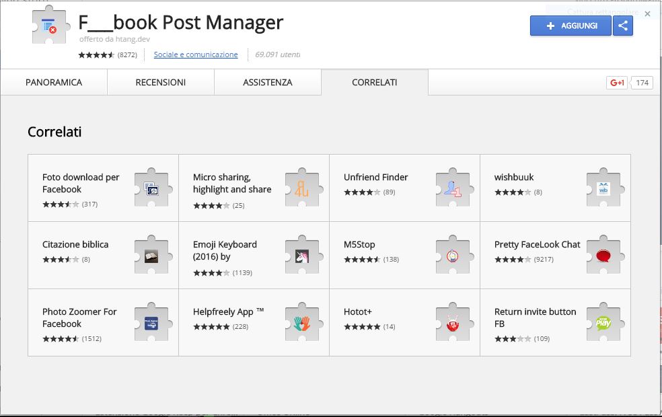
Task: Open the Sociale e comunicazione category link
Action: click(x=196, y=54)
